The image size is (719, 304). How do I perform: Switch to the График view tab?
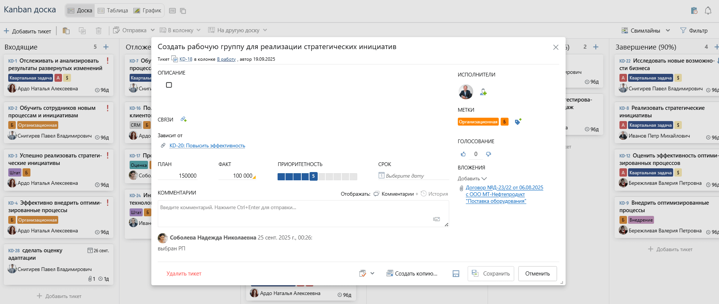pyautogui.click(x=147, y=10)
